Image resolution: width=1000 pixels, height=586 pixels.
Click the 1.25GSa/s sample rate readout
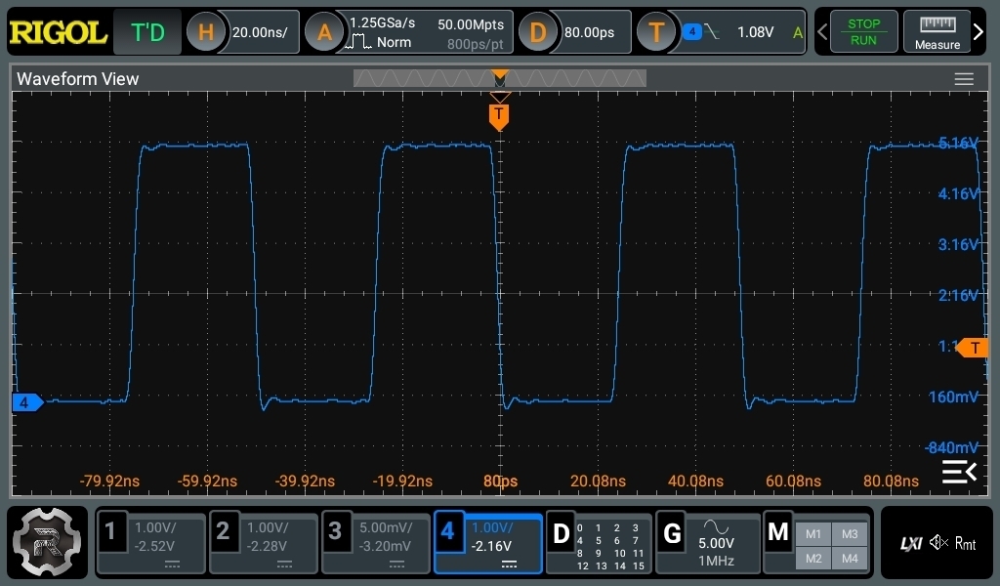tap(382, 23)
